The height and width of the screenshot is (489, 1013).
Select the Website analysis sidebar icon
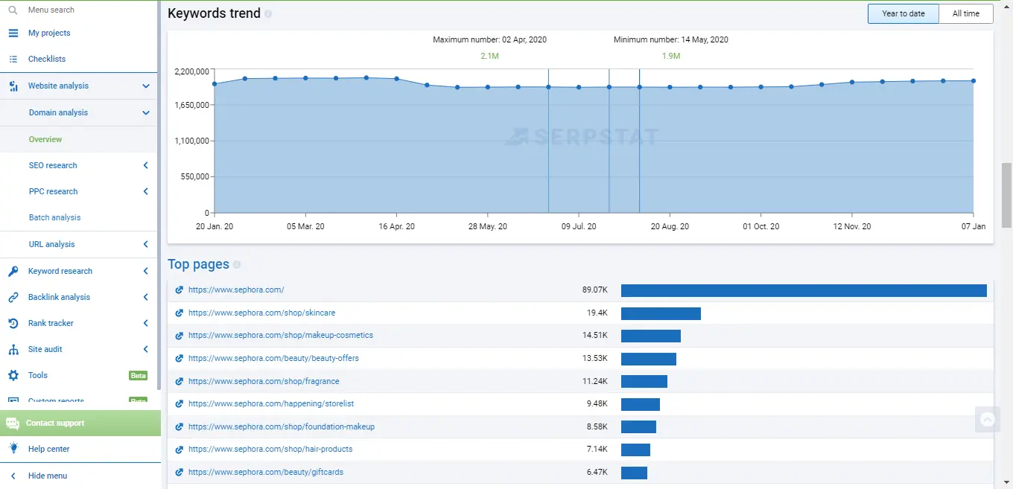[13, 86]
